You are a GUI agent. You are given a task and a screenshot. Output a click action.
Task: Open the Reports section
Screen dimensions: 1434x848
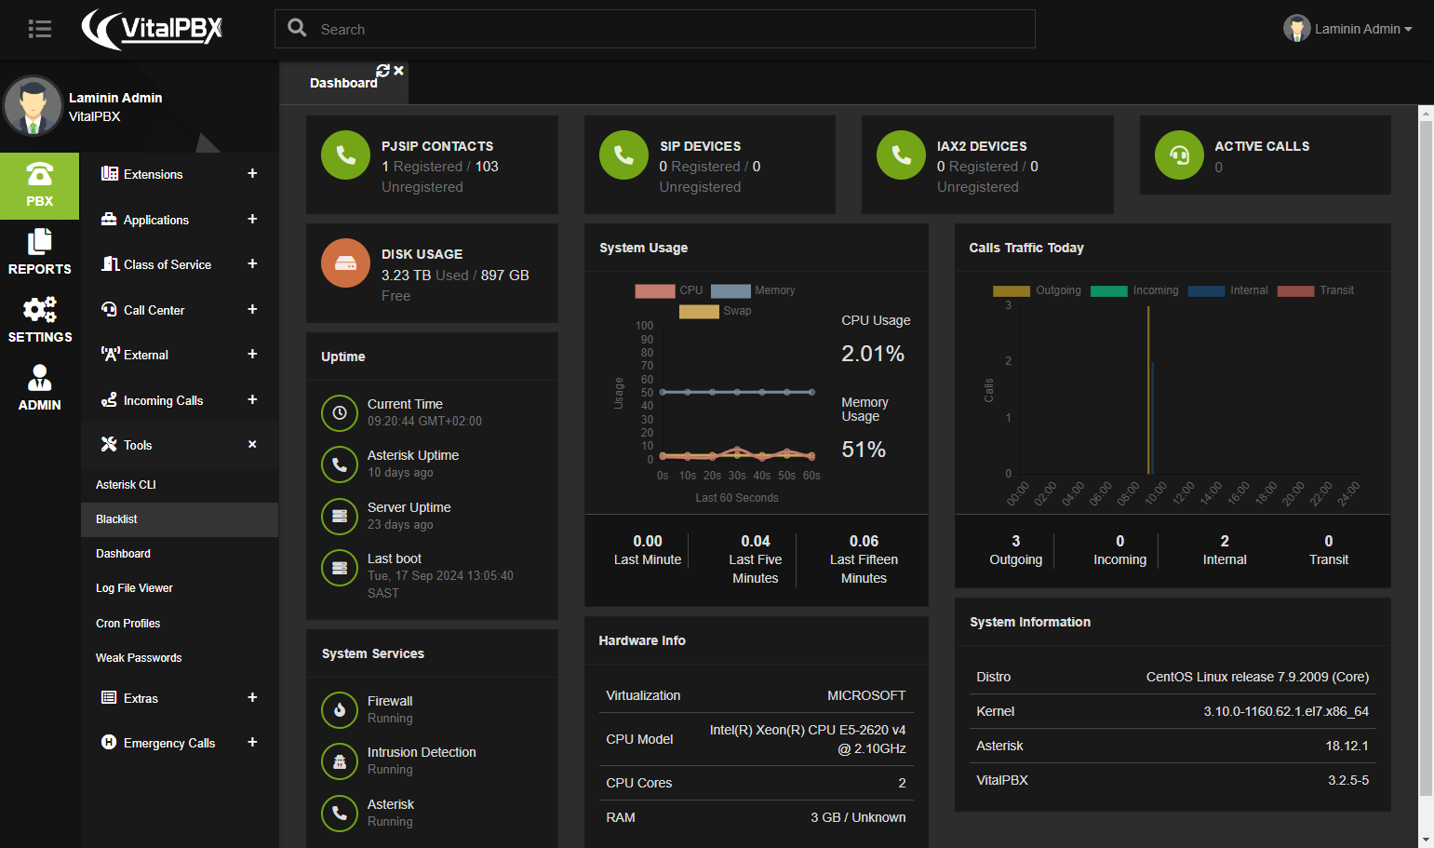pos(39,253)
